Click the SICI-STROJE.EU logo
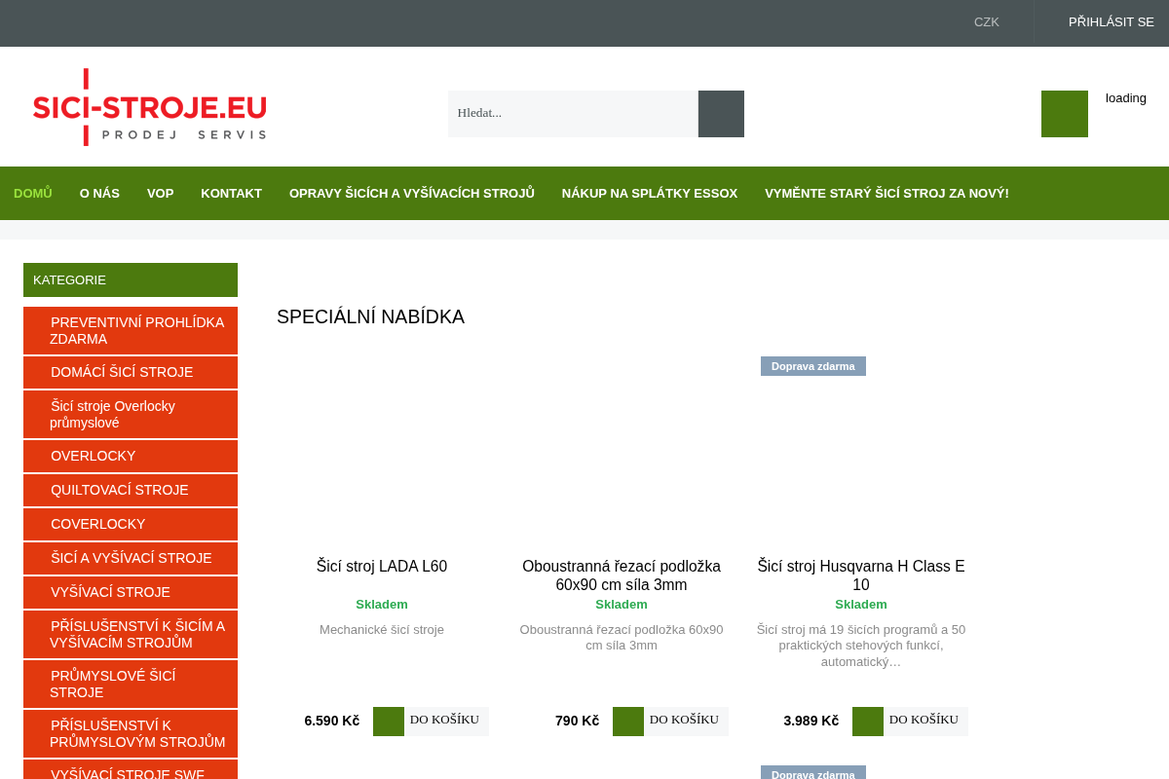Viewport: 1169px width, 779px height. coord(150,107)
